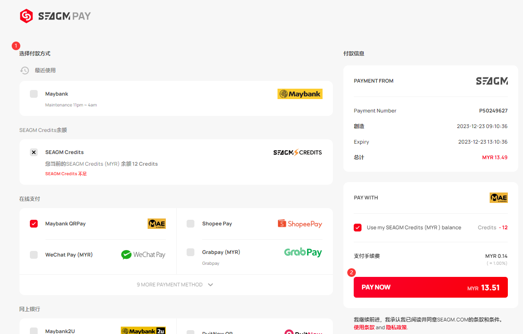
Task: Expand 9 more payment methods
Action: click(x=175, y=285)
